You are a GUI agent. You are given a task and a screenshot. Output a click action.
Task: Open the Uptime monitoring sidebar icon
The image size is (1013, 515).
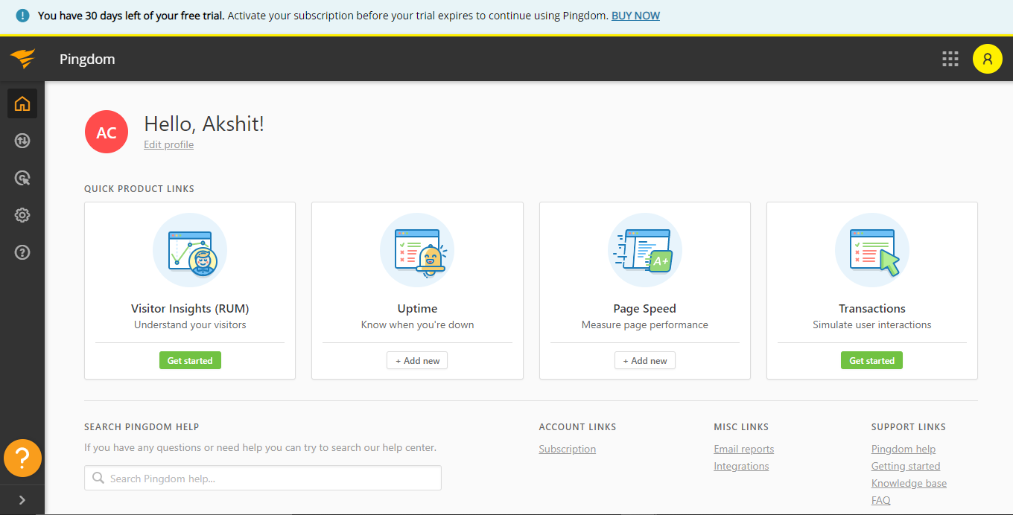pyautogui.click(x=22, y=141)
